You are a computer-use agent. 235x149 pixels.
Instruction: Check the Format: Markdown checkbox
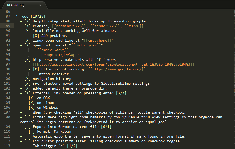tap(32, 132)
